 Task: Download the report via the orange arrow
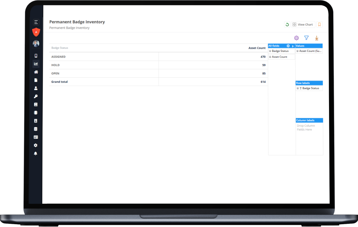316,38
